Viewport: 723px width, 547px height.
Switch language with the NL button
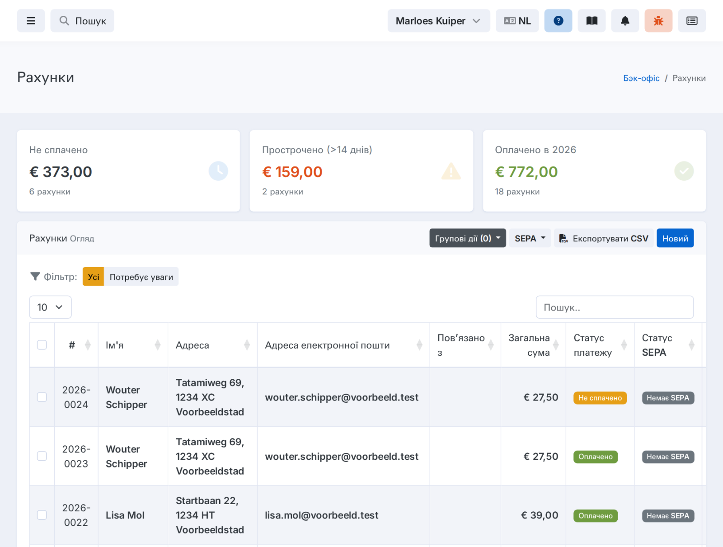(x=517, y=21)
